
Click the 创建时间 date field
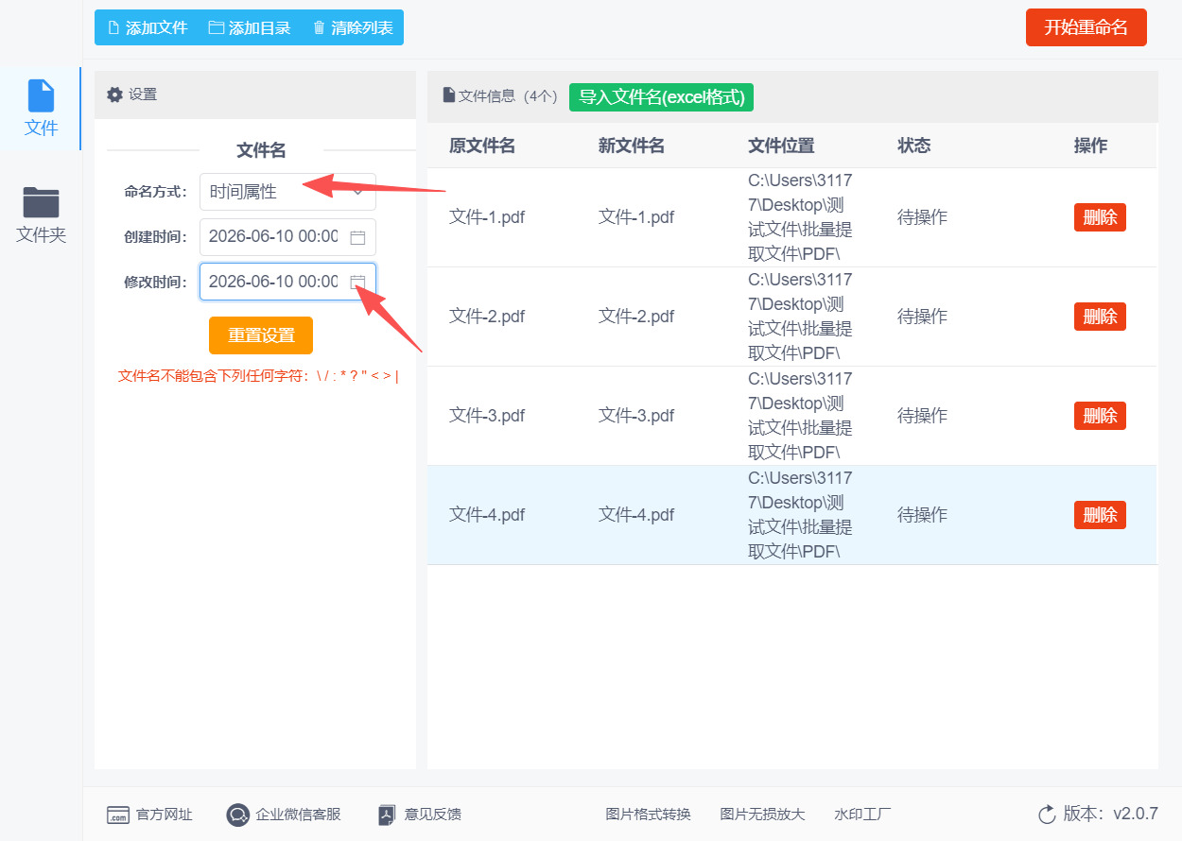pos(287,237)
